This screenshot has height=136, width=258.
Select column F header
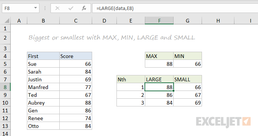coord(159,21)
